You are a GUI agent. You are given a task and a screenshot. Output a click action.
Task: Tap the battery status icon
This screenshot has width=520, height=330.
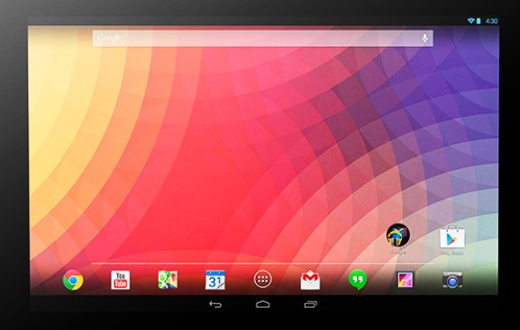[x=479, y=21]
